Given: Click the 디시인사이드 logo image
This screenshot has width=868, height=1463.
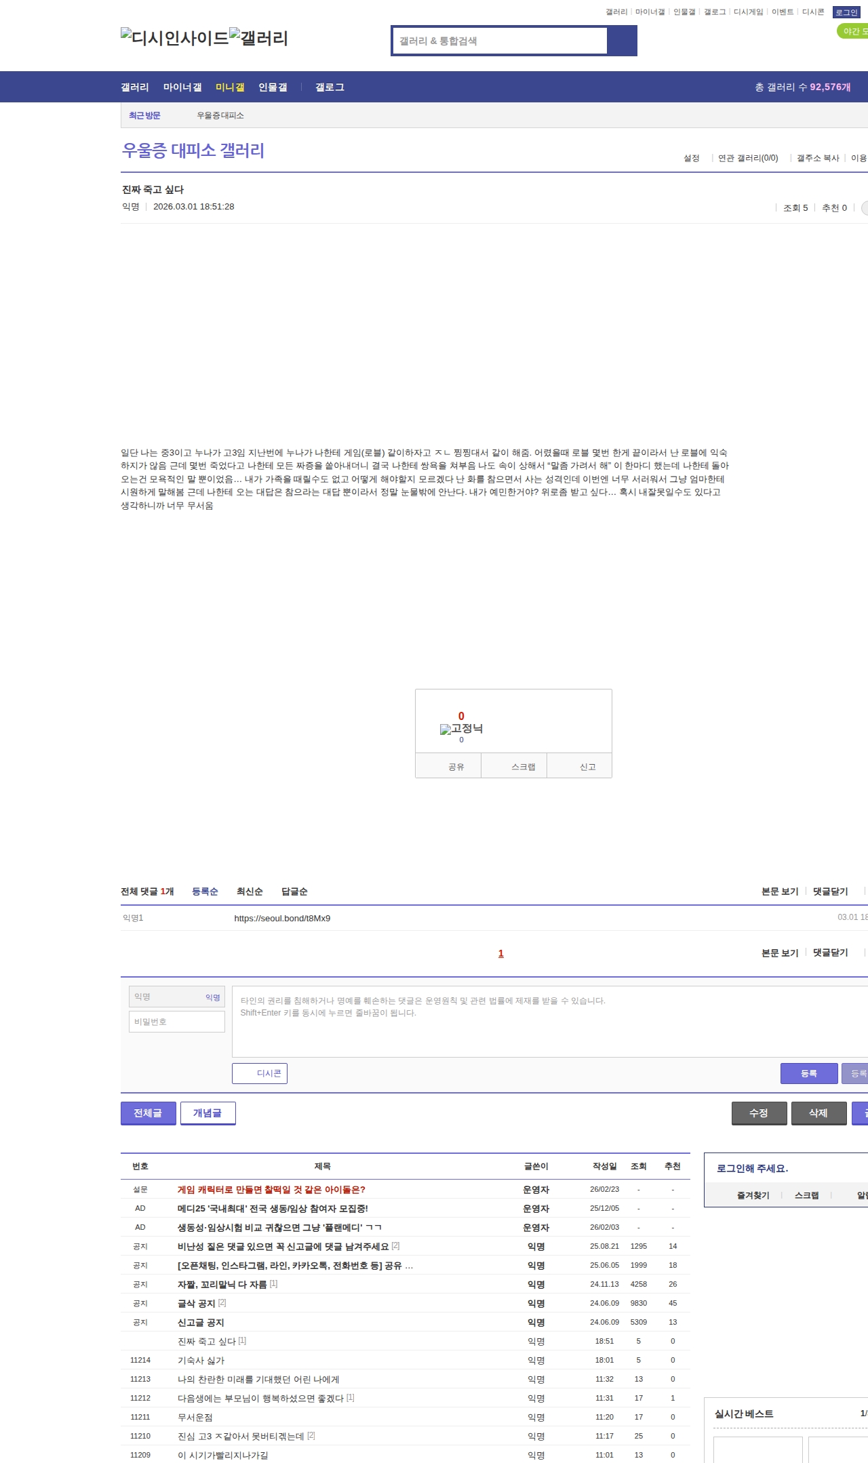Looking at the screenshot, I should click(175, 38).
